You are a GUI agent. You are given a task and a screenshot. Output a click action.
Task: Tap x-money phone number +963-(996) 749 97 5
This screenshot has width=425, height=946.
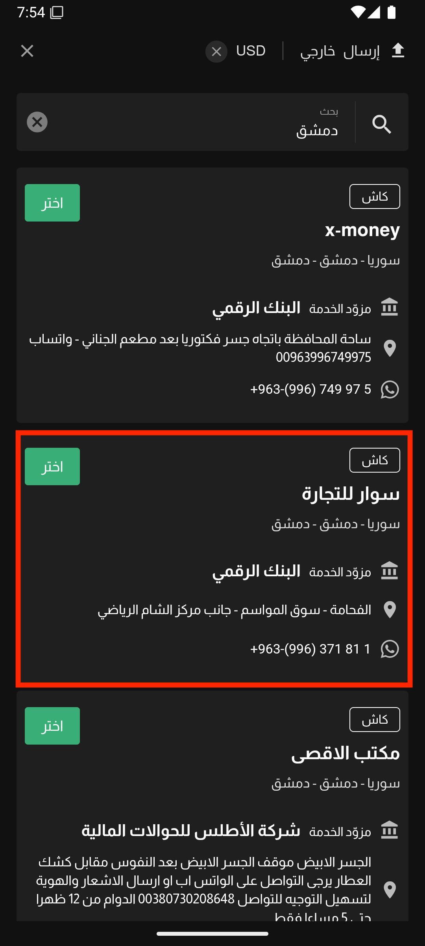click(311, 389)
